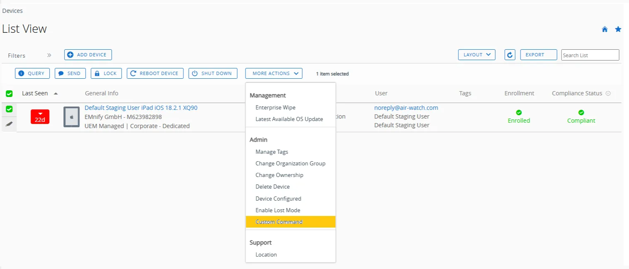
Task: Open noreply@air-watch.com user link
Action: click(x=406, y=108)
